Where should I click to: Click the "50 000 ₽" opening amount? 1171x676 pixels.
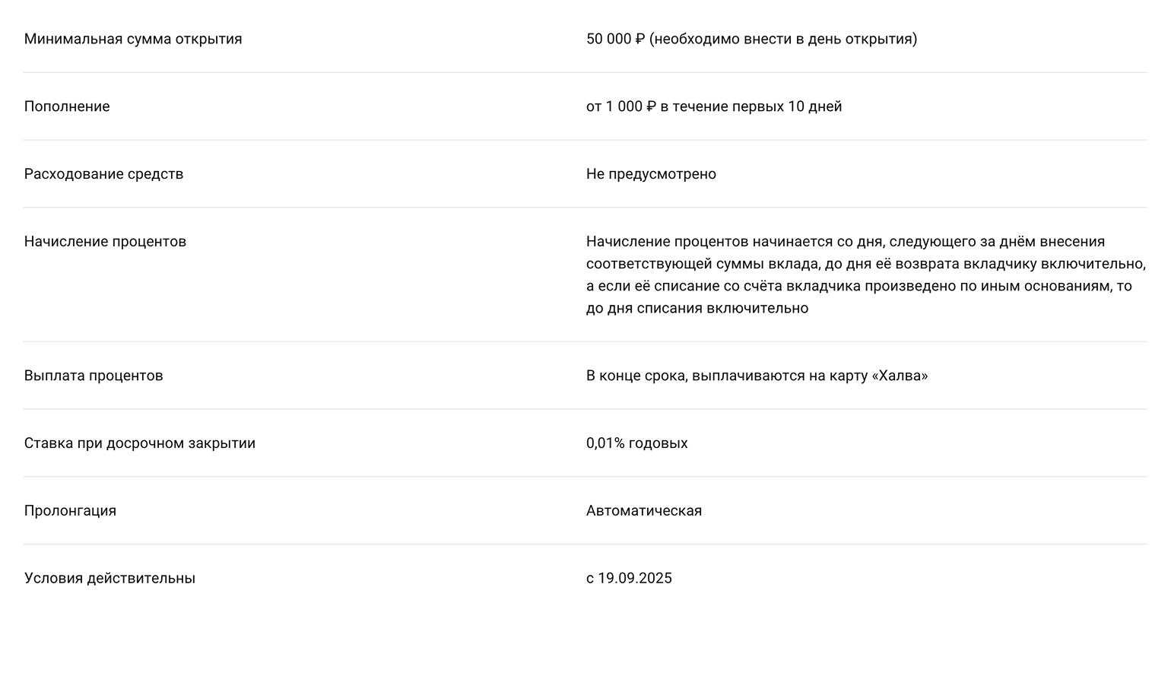pyautogui.click(x=614, y=39)
